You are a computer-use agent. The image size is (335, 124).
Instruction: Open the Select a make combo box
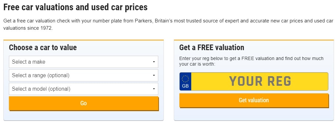[x=83, y=62]
